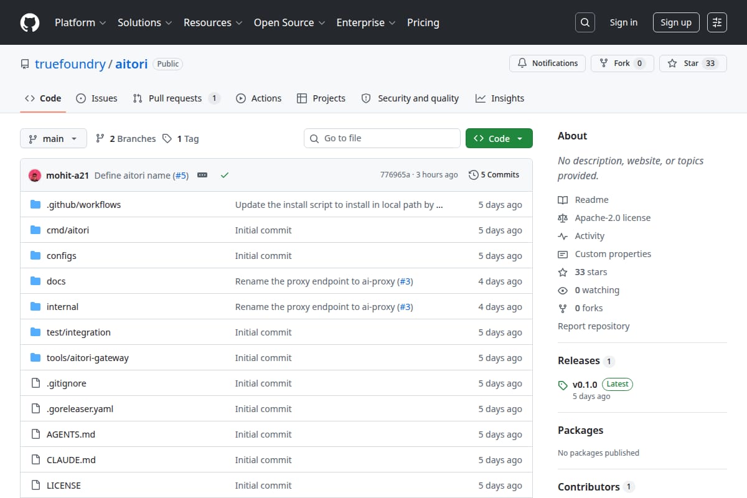This screenshot has width=747, height=498.
Task: Open the Solutions dropdown menu
Action: [x=144, y=22]
